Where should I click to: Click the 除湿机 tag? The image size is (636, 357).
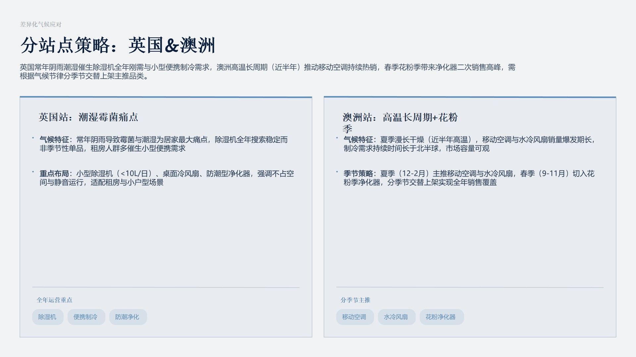47,317
